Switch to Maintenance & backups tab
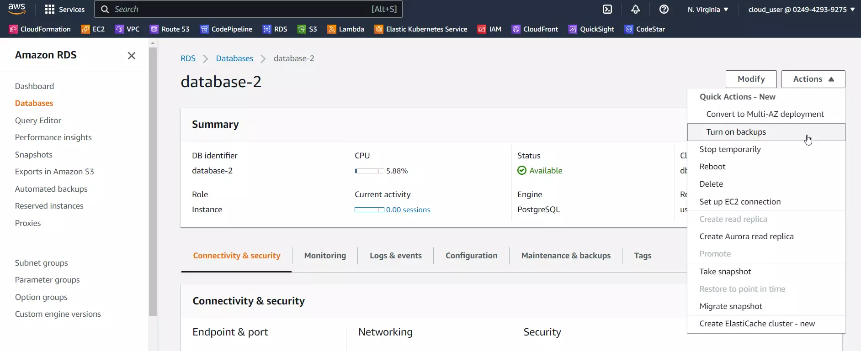861x351 pixels. (x=566, y=256)
